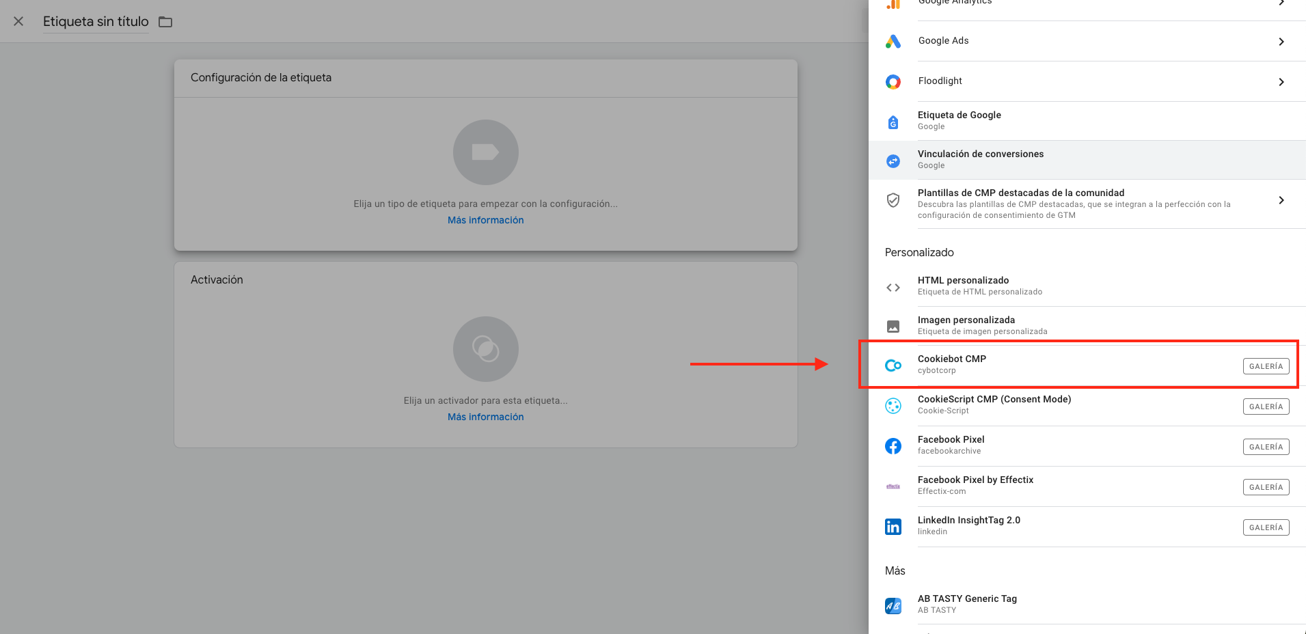
Task: Choose the Facebook Pixel by Effectix entry
Action: click(1025, 485)
